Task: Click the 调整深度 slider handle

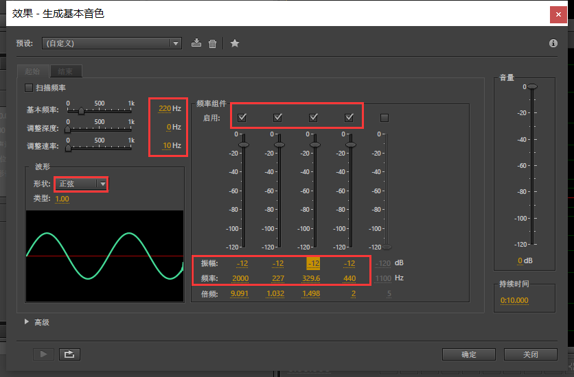Action: [68, 130]
